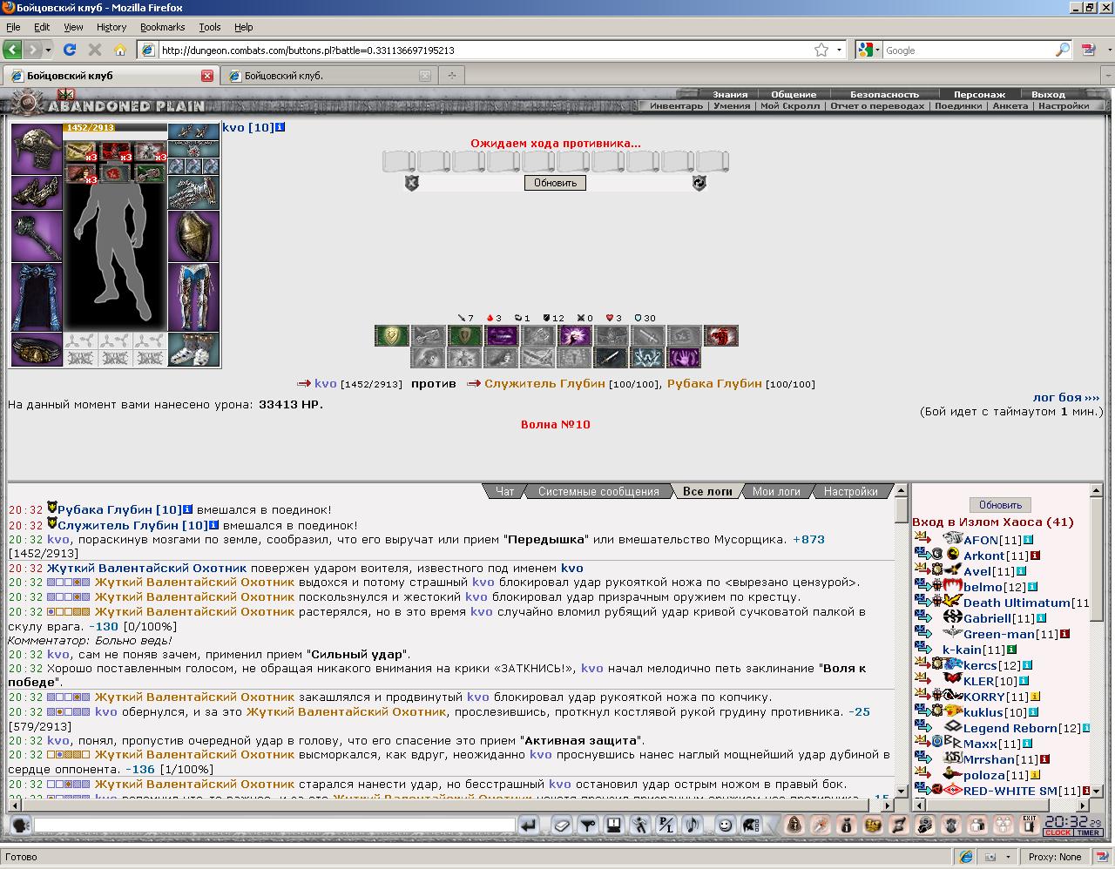1115x869 pixels.
Task: Use the purple open hand skill icon
Action: click(685, 357)
